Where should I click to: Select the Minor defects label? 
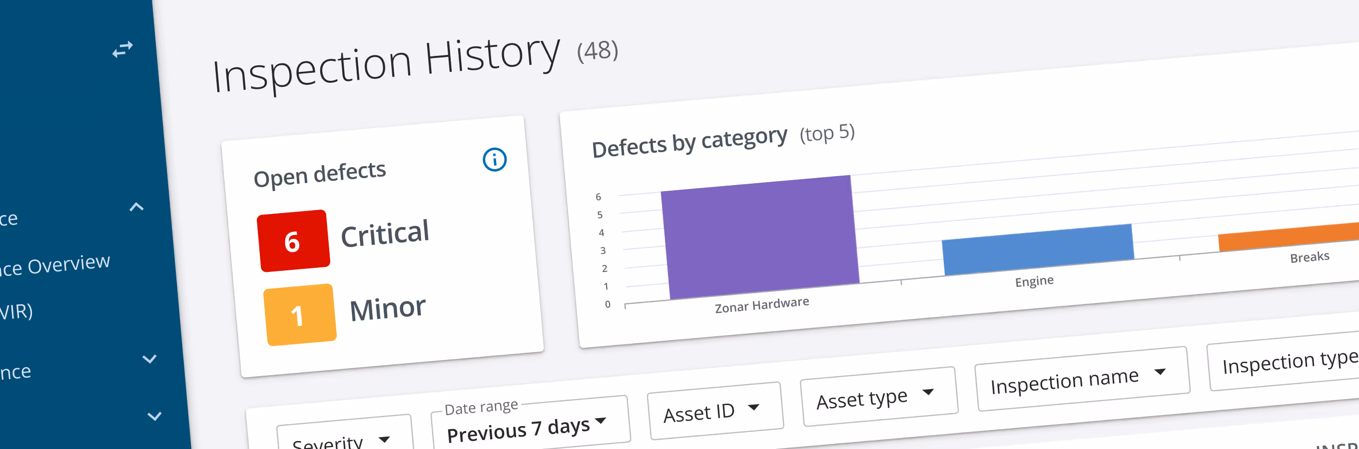[387, 308]
